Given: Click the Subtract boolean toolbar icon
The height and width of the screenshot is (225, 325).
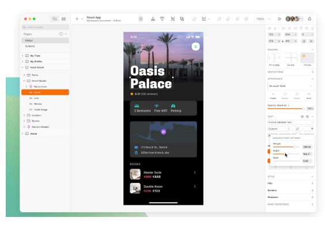Looking at the screenshot, I should tap(228, 19).
